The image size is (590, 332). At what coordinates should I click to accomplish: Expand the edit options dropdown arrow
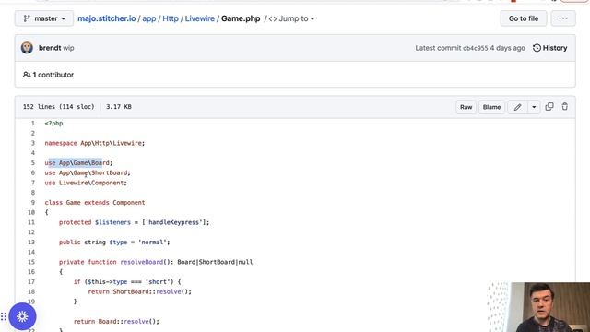[x=534, y=107]
